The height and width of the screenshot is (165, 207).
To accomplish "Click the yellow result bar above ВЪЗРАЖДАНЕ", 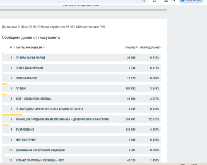I will point(5,125).
